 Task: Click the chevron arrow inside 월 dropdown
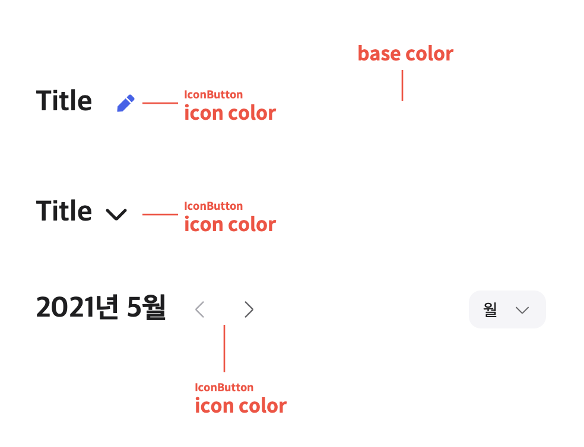[x=522, y=310]
